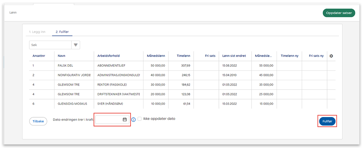This screenshot has height=148, width=363.
Task: Select the '2. Fullfør' tab
Action: click(62, 32)
